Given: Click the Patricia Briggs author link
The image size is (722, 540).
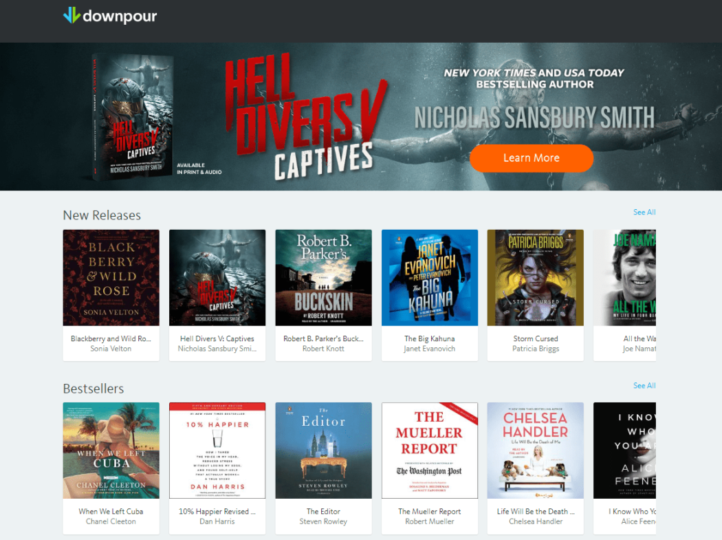Looking at the screenshot, I should 536,349.
